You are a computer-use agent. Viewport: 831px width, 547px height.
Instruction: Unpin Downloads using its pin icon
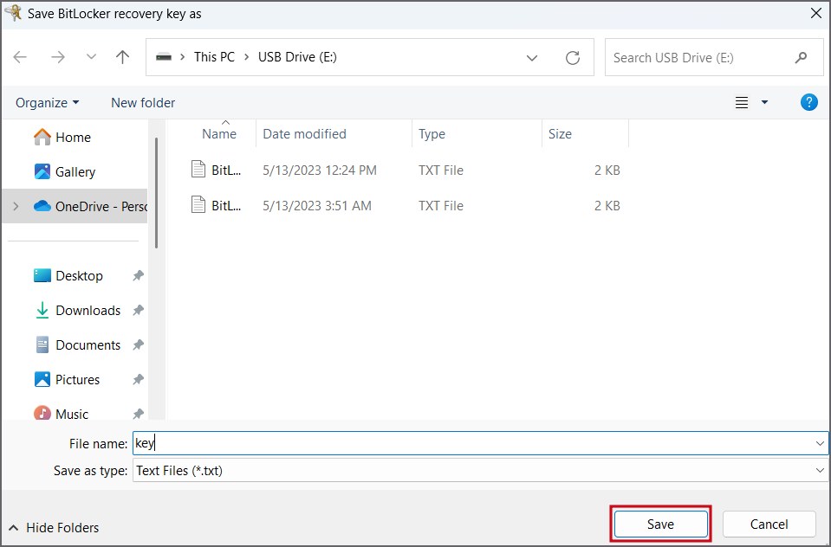pyautogui.click(x=138, y=311)
